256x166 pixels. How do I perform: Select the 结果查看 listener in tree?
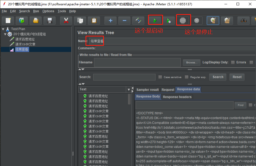22,50
